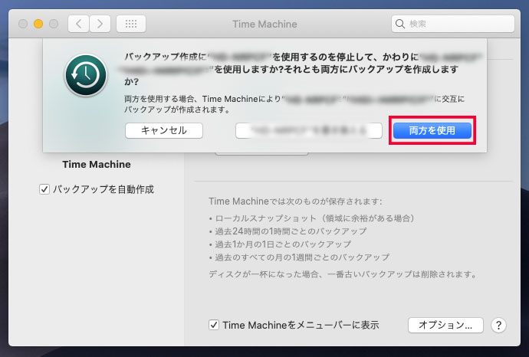
Task: Click the キャンセル button
Action: click(x=164, y=130)
